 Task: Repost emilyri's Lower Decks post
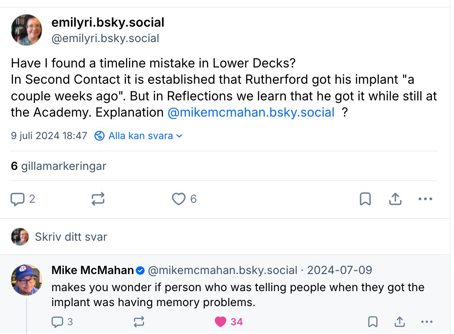pyautogui.click(x=98, y=199)
